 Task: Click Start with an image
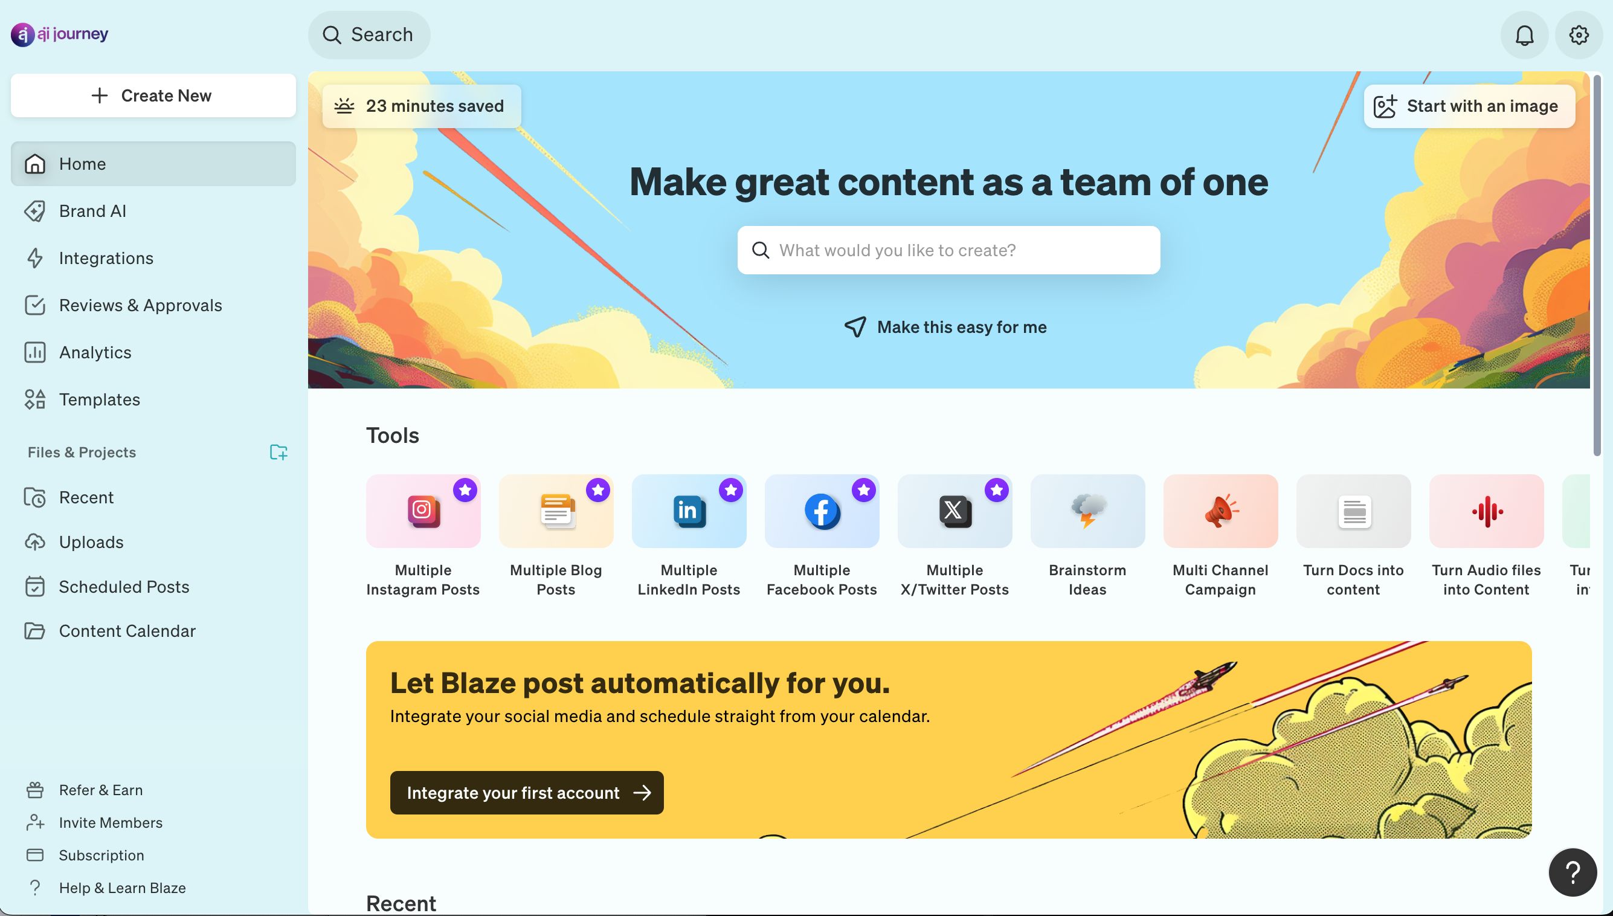(1469, 106)
